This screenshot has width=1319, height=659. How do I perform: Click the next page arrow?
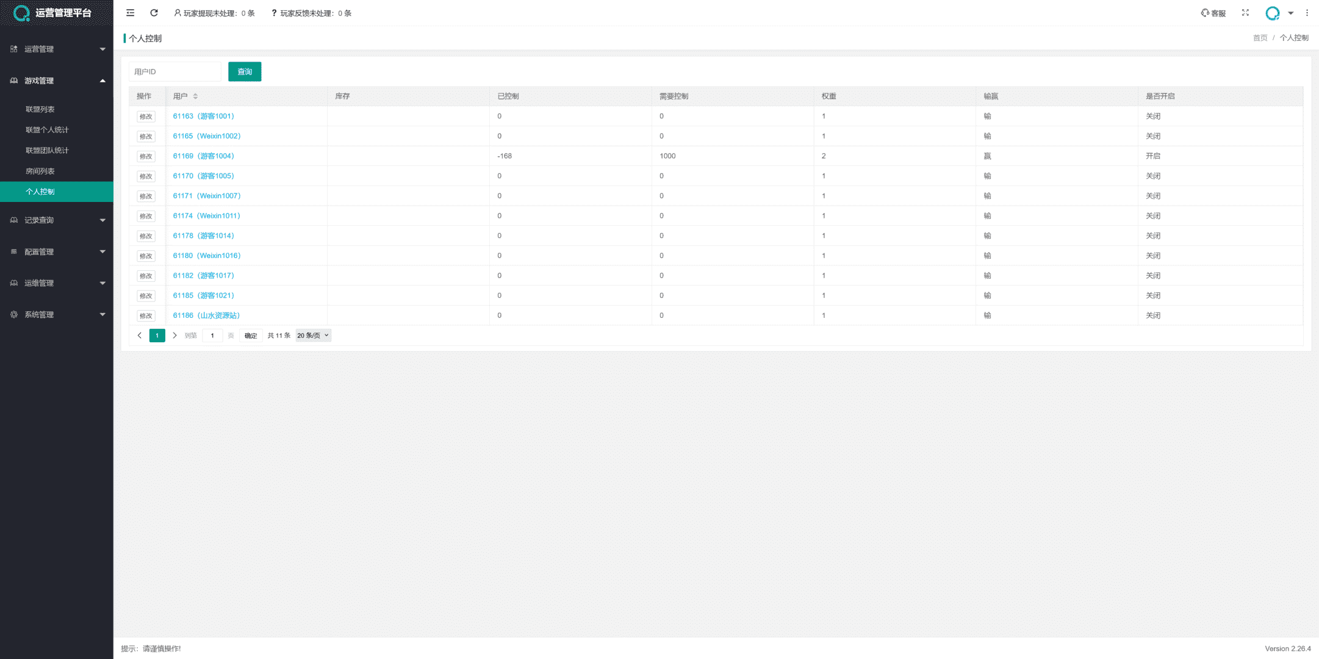point(174,336)
